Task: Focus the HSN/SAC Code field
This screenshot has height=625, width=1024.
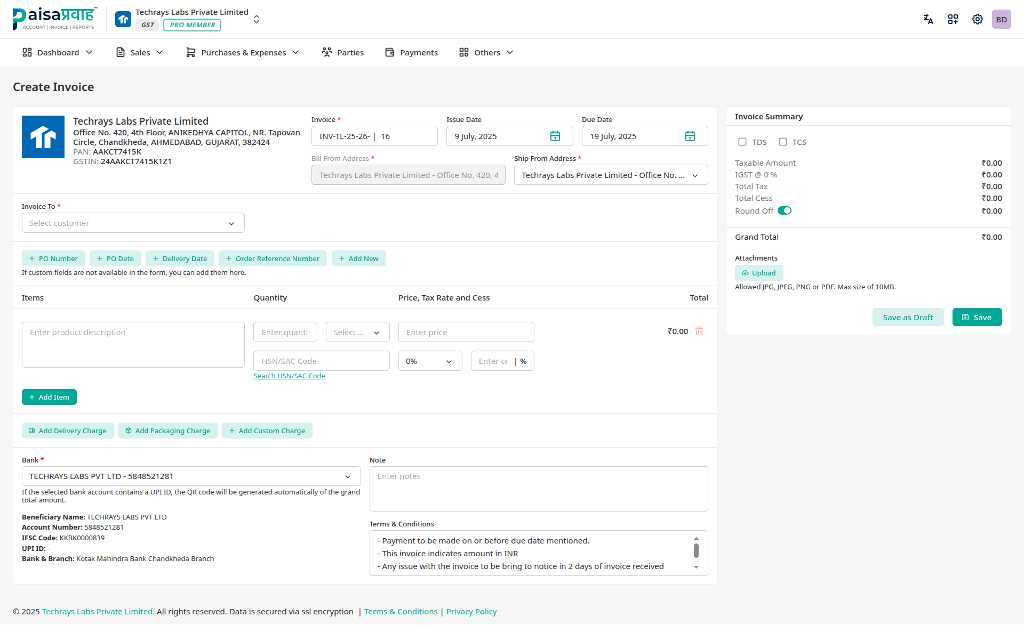Action: coord(322,361)
